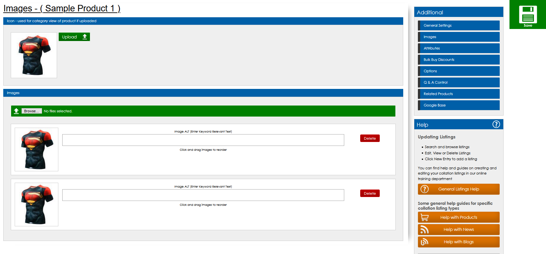The width and height of the screenshot is (546, 254).
Task: Click the help question mark icon
Action: point(496,124)
